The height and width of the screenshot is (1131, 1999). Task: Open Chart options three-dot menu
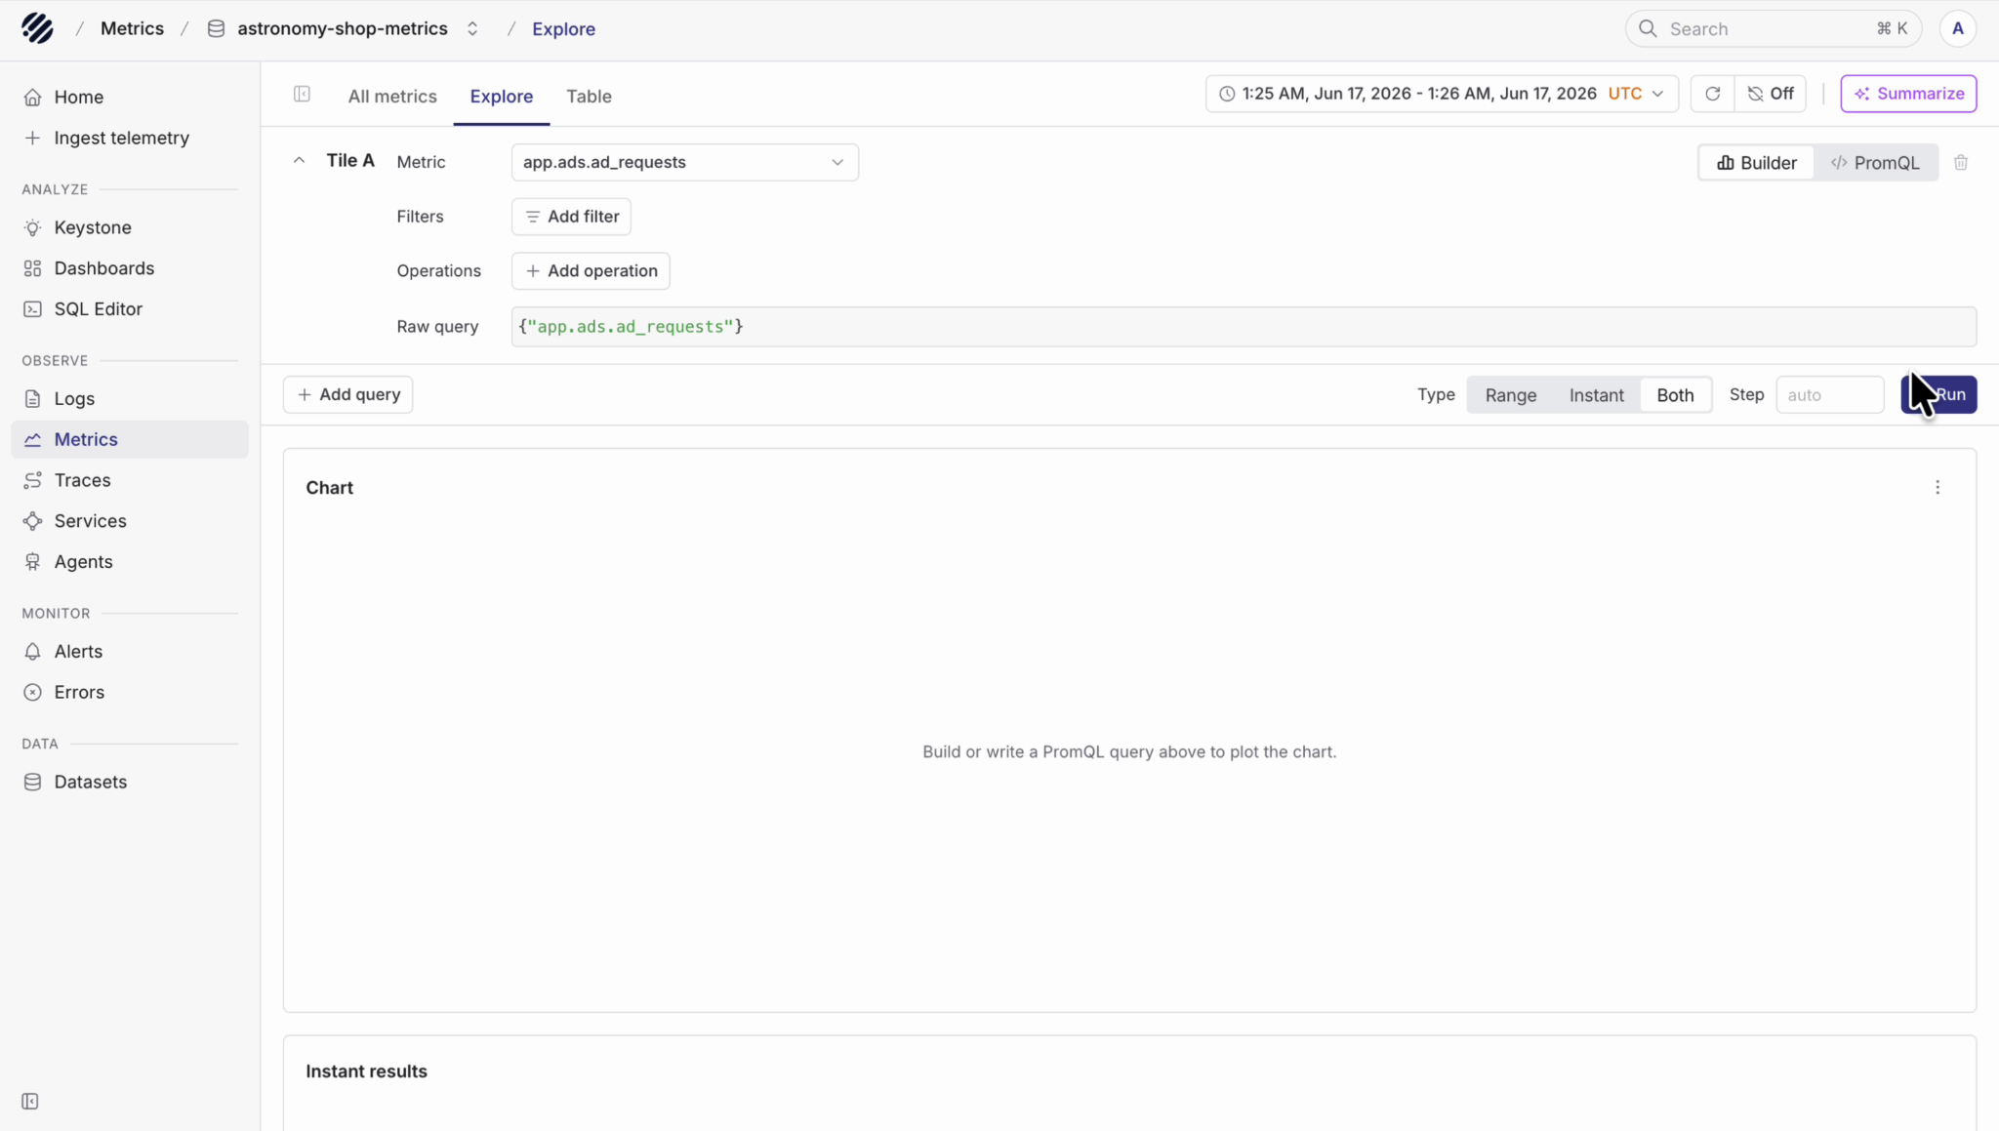point(1938,488)
